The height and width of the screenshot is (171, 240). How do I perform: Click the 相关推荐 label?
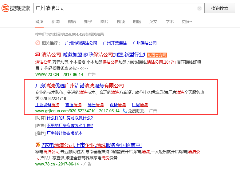[x=51, y=43]
